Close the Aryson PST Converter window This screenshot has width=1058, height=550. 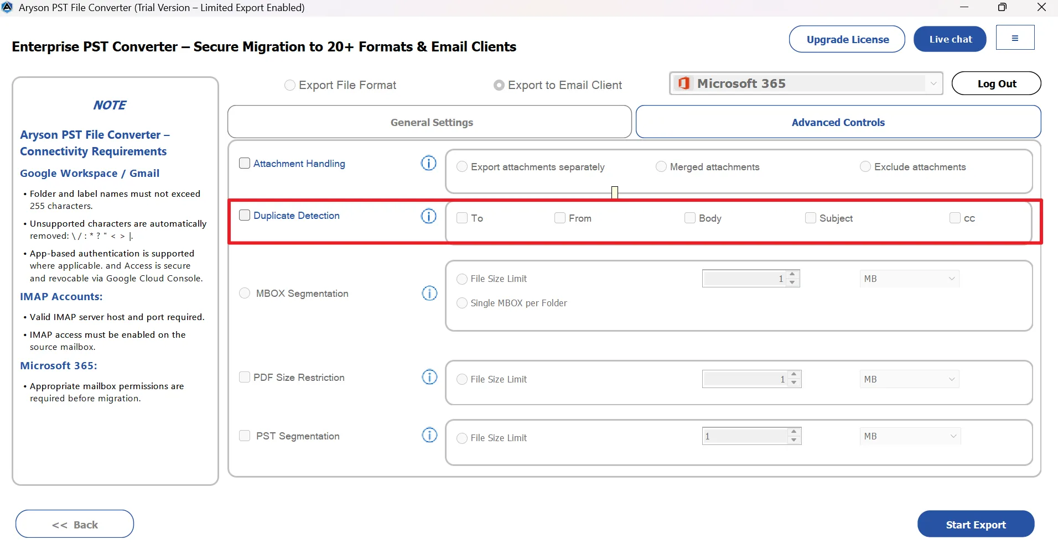pyautogui.click(x=1041, y=7)
